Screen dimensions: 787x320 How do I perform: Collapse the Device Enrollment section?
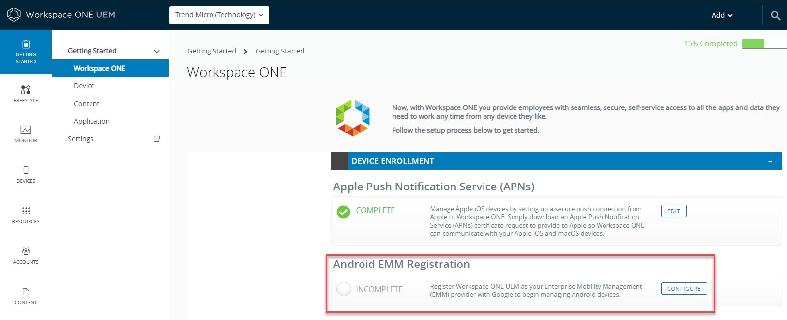[770, 161]
